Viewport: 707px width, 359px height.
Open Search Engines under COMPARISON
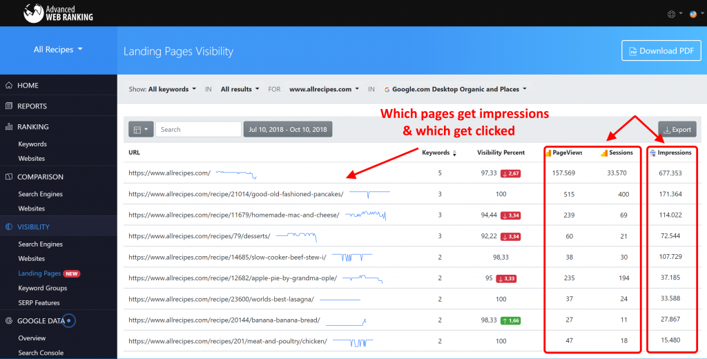click(x=41, y=194)
